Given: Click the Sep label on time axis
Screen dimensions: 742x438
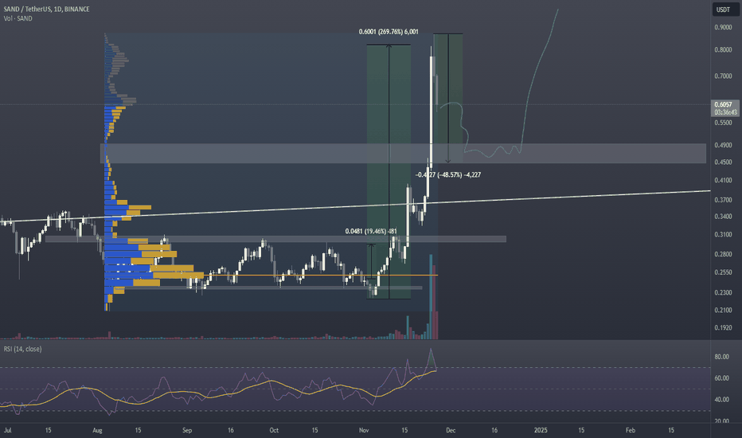Looking at the screenshot, I should click(x=187, y=430).
